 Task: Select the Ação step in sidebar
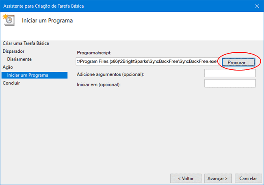click(8, 67)
